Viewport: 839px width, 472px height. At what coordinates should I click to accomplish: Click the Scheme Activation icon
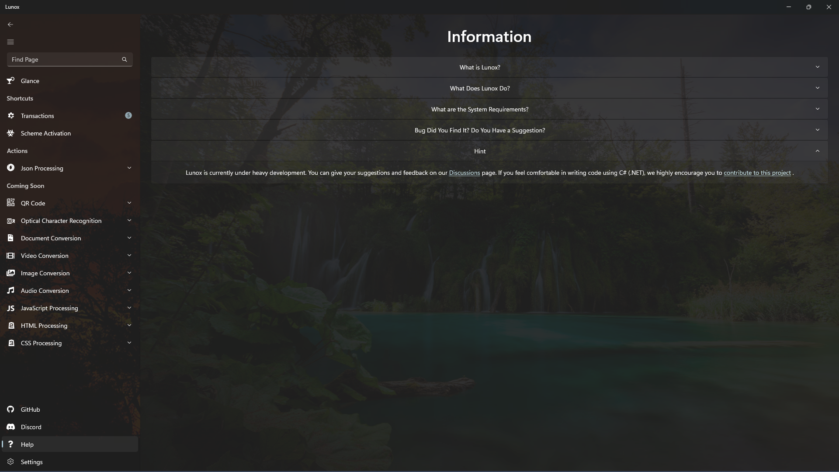[10, 133]
